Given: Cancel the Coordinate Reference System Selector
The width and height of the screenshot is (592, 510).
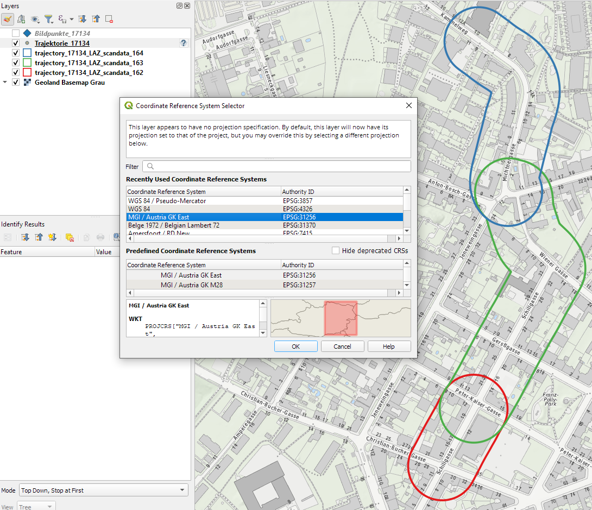Looking at the screenshot, I should click(x=342, y=347).
